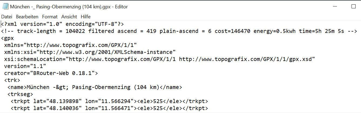This screenshot has width=361, height=113.
Task: Click the Notepad icon in title bar
Action: [x=5, y=6]
